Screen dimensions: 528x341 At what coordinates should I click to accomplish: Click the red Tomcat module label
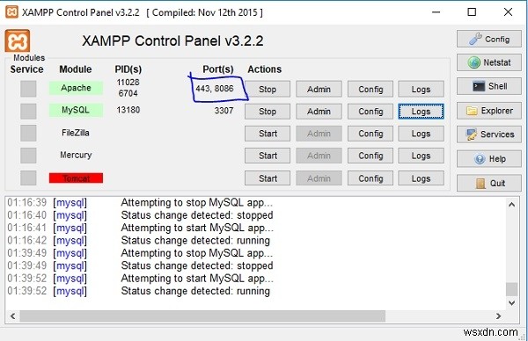click(76, 178)
